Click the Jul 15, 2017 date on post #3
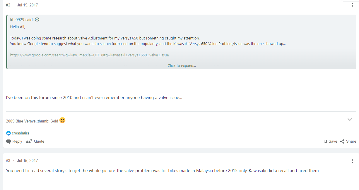 point(28,161)
